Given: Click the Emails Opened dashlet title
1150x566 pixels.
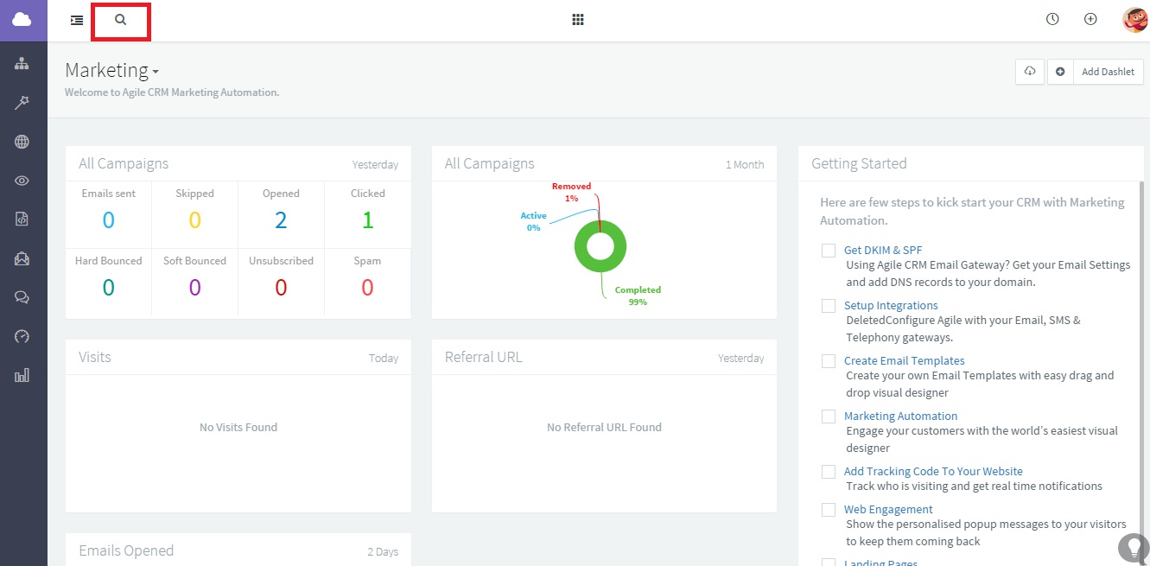Looking at the screenshot, I should (126, 550).
